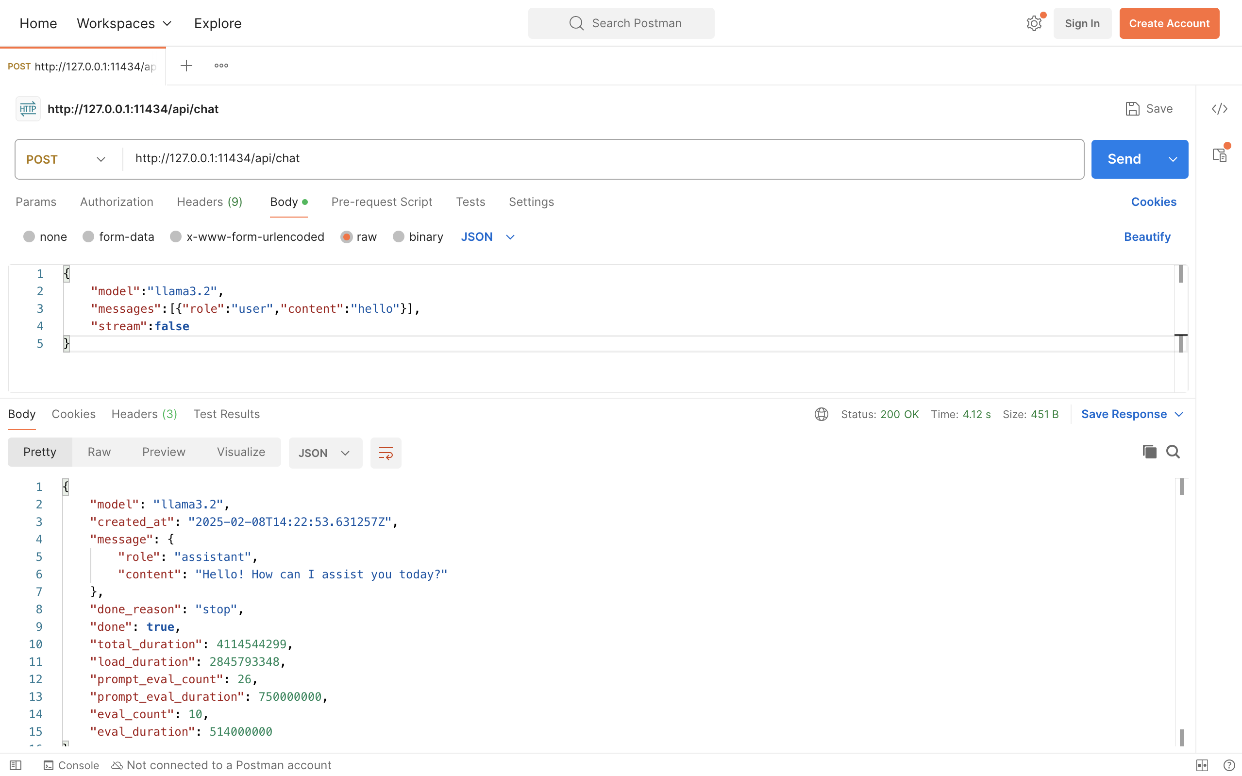
Task: Search the response body with magnifier icon
Action: pyautogui.click(x=1173, y=452)
